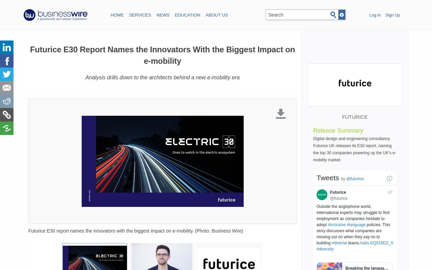Open hubs.li/Q016f22_0 link
Image resolution: width=432 pixels, height=270 pixels.
377,243
